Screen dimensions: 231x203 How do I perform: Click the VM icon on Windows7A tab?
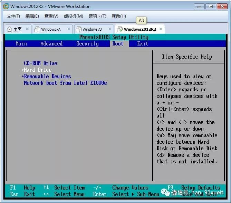click(37, 29)
